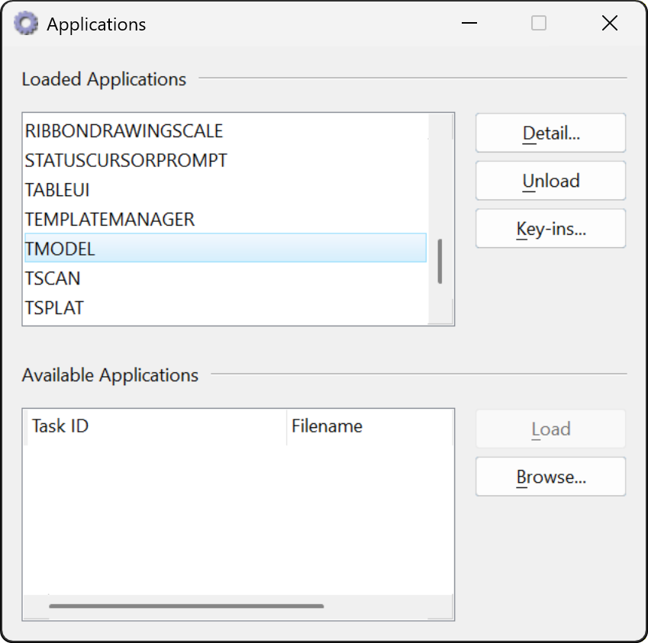Viewport: 648px width, 643px height.
Task: Click the Applications gear icon in title bar
Action: pyautogui.click(x=26, y=24)
